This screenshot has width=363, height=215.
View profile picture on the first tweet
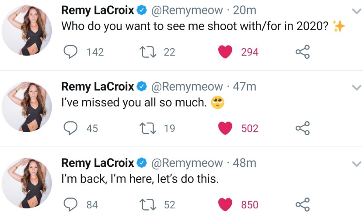(28, 30)
